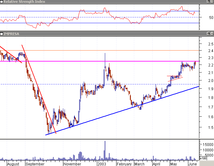
Task: Click the June date label
Action: [192, 164]
